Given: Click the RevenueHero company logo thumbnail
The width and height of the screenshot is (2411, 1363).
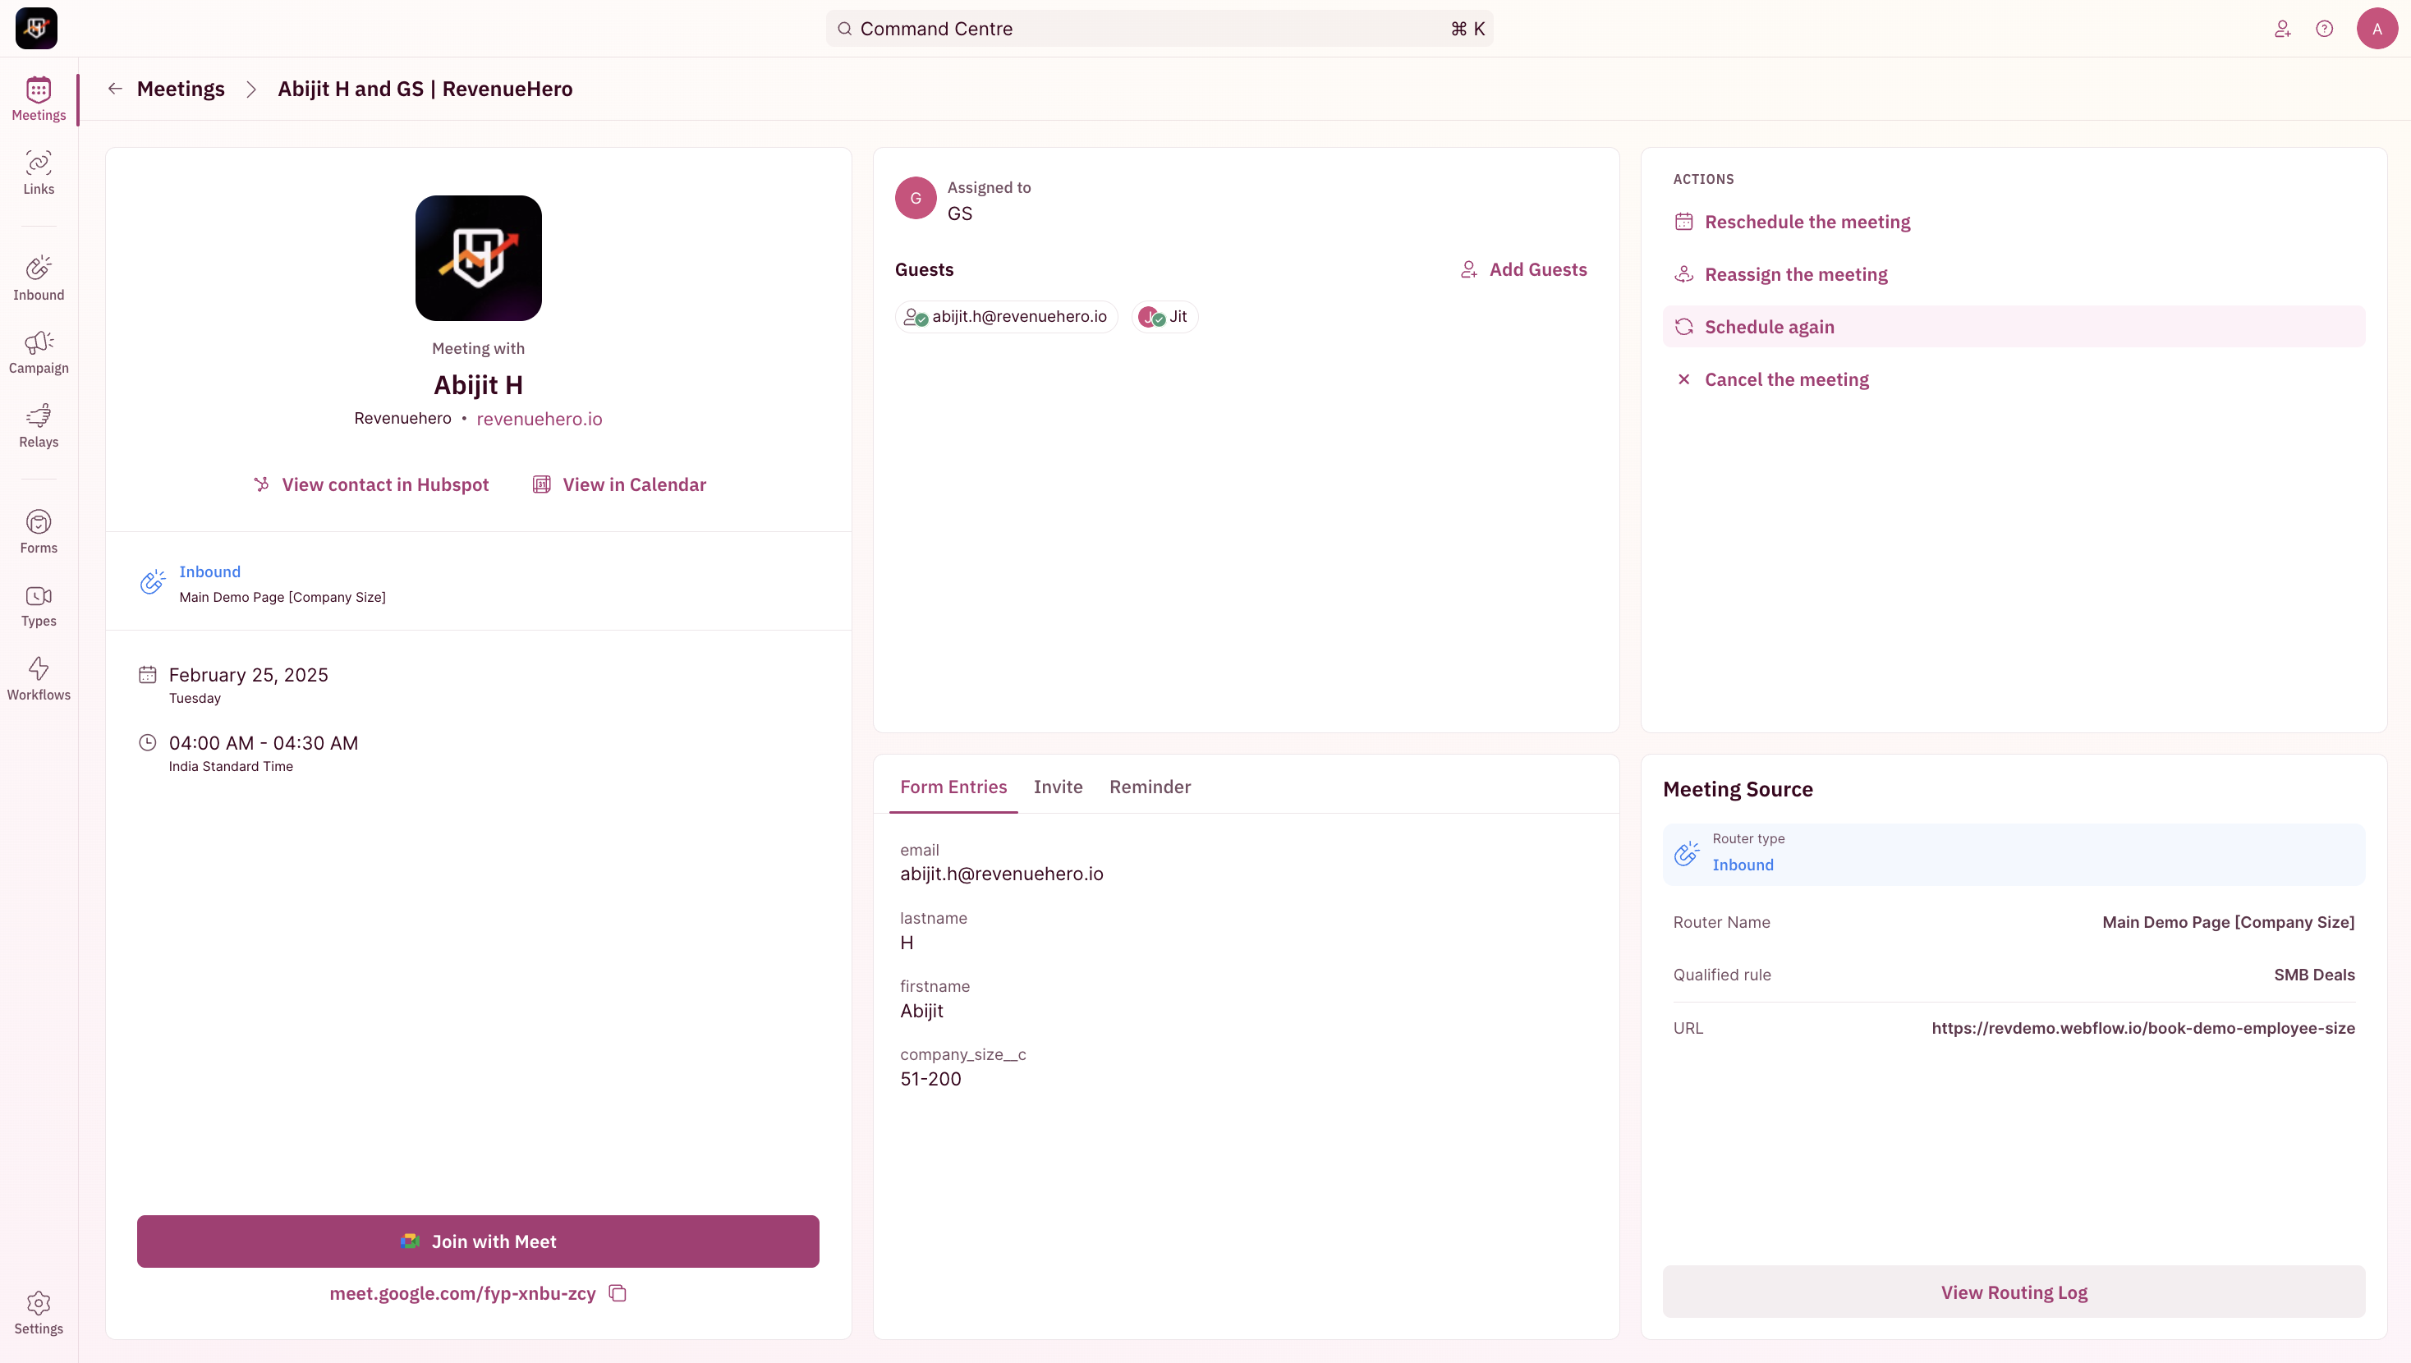Looking at the screenshot, I should (x=478, y=259).
